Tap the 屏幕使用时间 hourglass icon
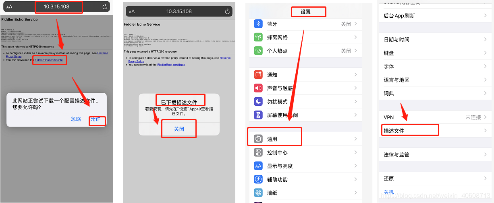Viewport: 494px width, 203px height. [258, 115]
